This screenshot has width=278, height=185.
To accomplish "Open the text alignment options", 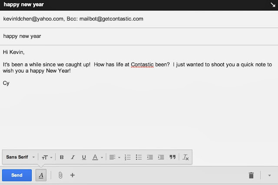I will 113,157.
